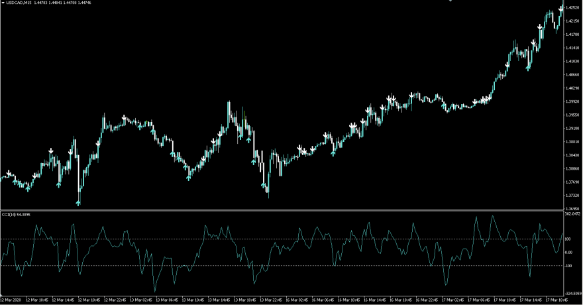Click the 1.40660 price scale label
583x305 pixels.
(x=573, y=74)
